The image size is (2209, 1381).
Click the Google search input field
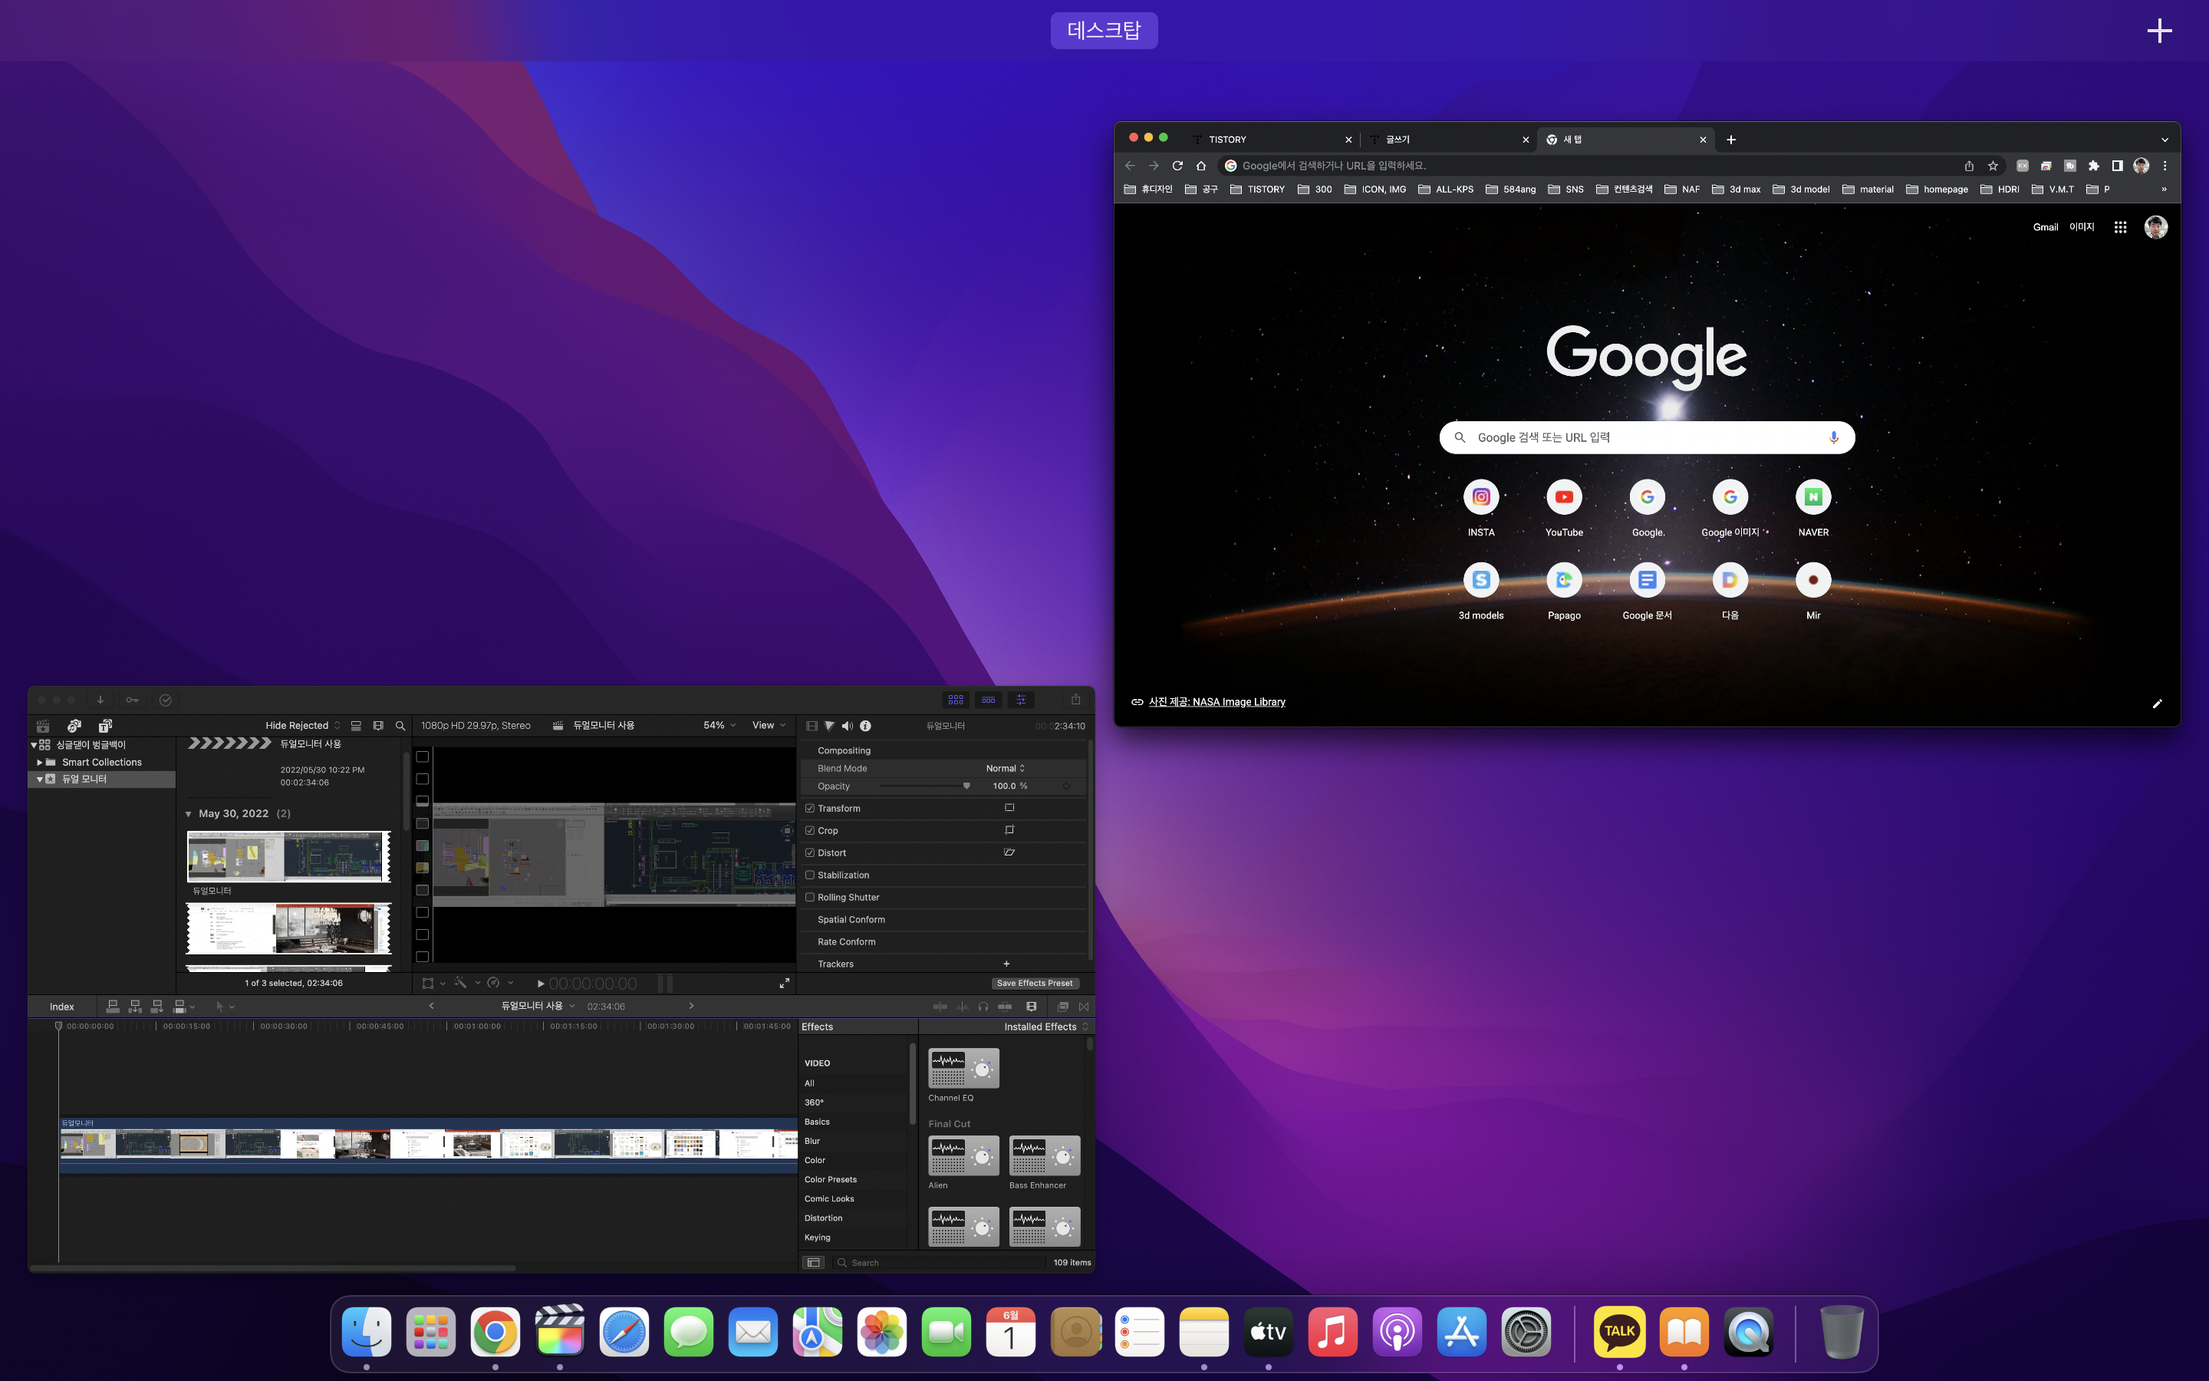coord(1646,437)
